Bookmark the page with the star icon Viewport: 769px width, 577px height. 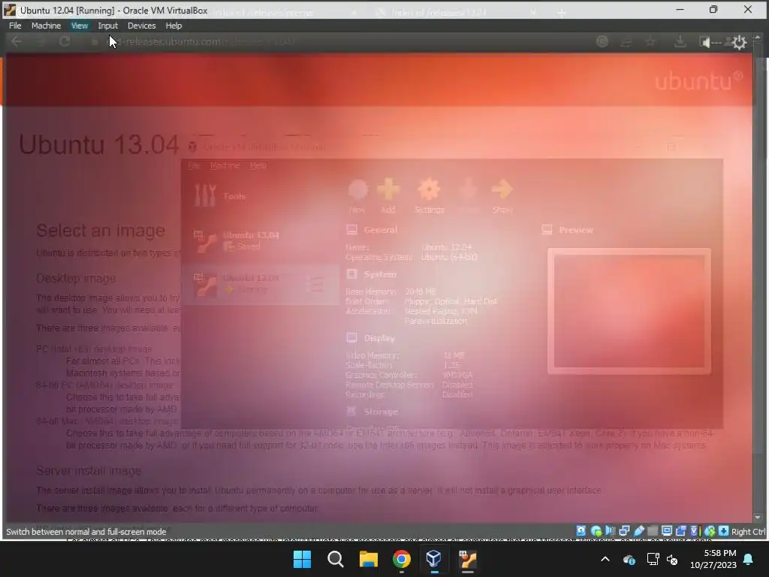point(650,42)
